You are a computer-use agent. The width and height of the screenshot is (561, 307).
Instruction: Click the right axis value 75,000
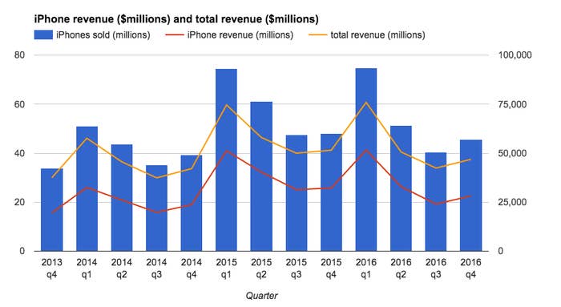[513, 104]
